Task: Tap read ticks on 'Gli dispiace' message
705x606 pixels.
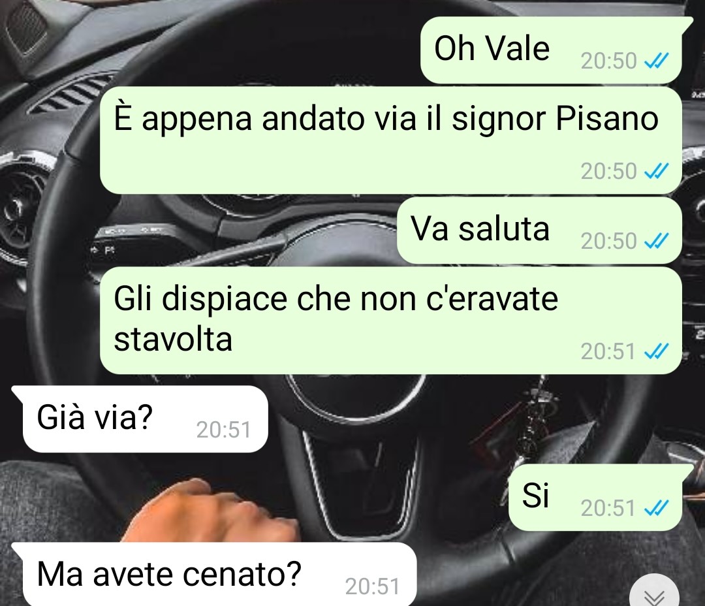Action: click(657, 351)
